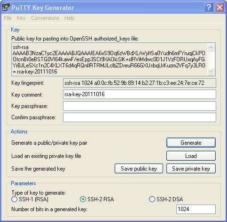Click the Generate button
Screen dimensions: 227x222
191,143
